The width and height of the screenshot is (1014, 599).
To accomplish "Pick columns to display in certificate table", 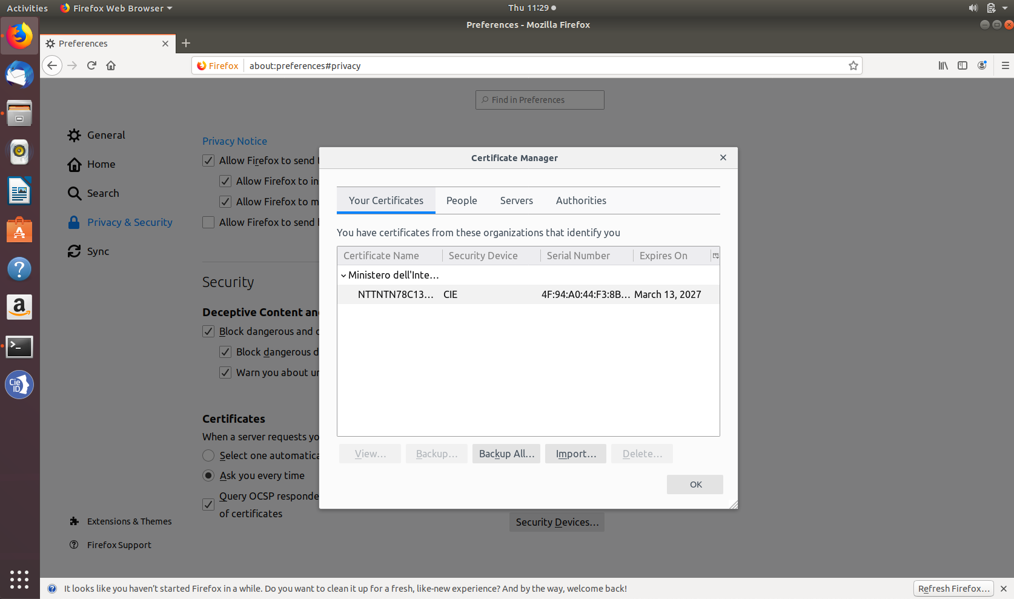I will pyautogui.click(x=715, y=256).
